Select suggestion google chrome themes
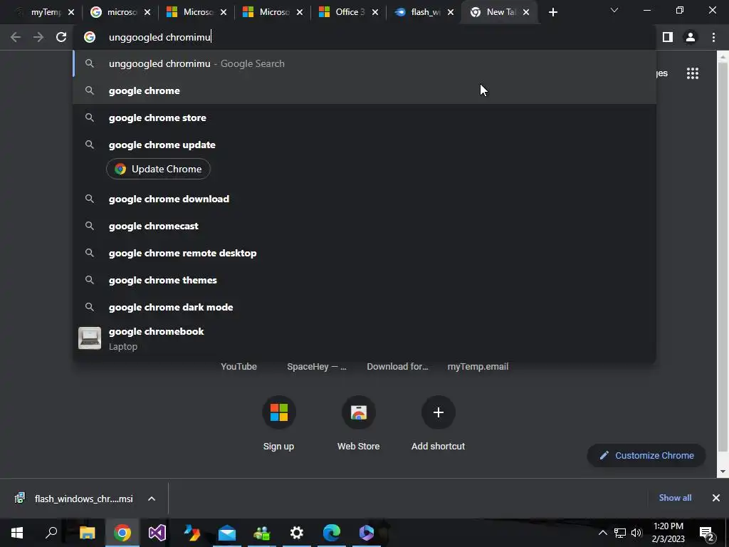Viewport: 729px width, 547px height. coord(364,280)
